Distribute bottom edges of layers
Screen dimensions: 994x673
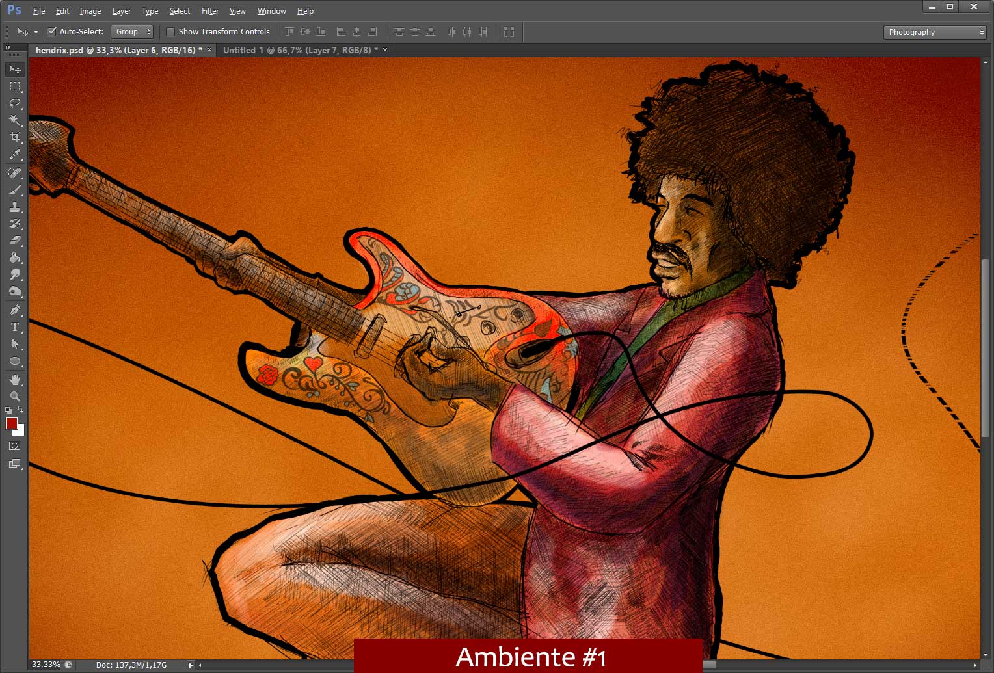431,32
